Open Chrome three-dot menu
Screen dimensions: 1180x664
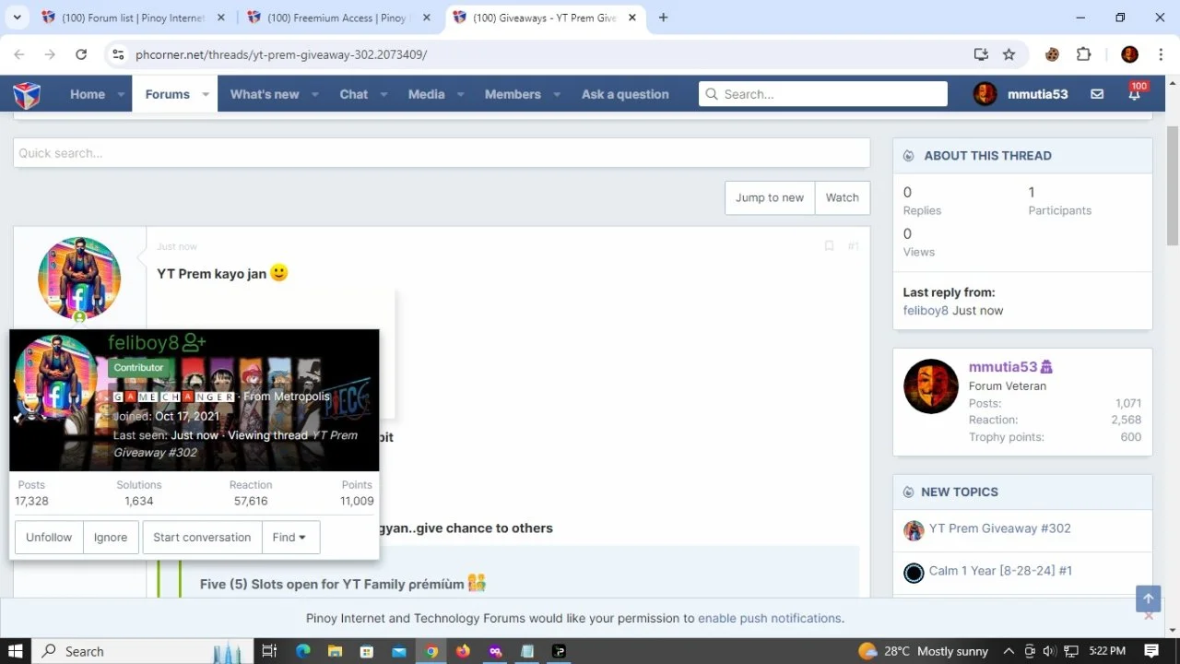click(x=1159, y=54)
